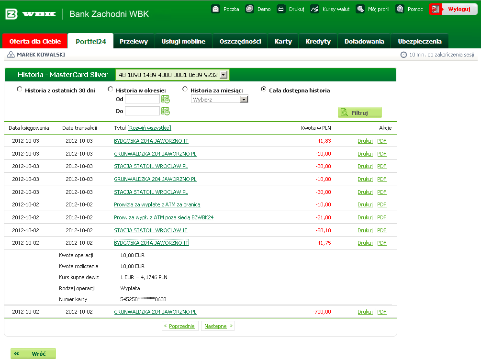Viewport: 481px width, 362px height.
Task: Click Drukuj for the -21,00 transaction
Action: (x=365, y=217)
